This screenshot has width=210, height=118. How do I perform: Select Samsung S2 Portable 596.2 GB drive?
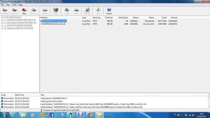click(21, 23)
